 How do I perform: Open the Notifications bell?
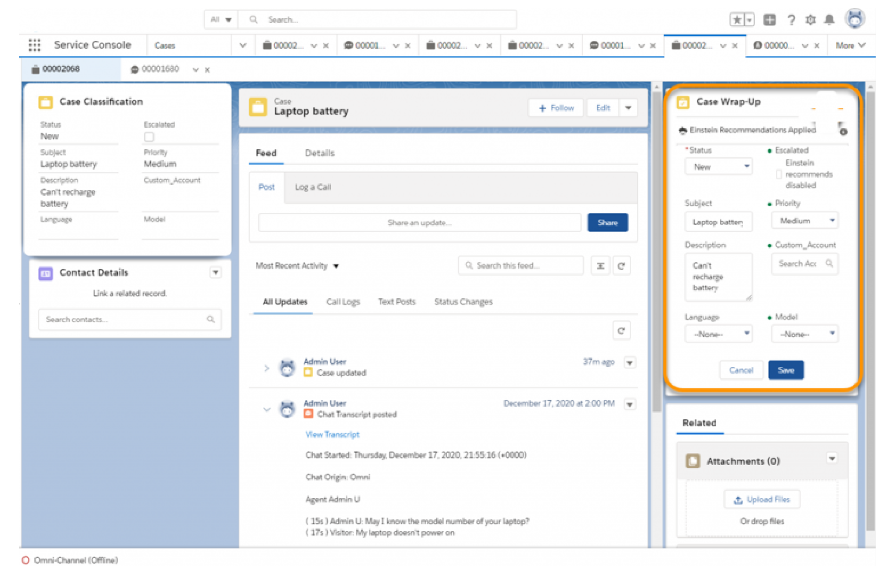pyautogui.click(x=830, y=20)
